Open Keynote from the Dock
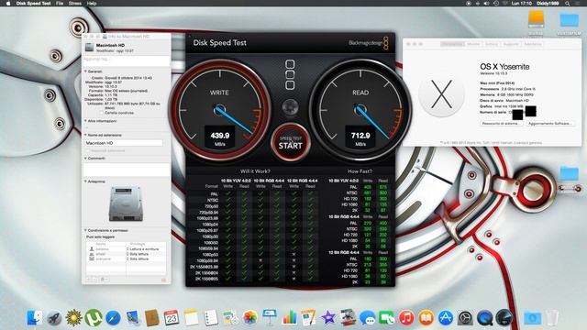The width and height of the screenshot is (587, 330). click(x=269, y=318)
